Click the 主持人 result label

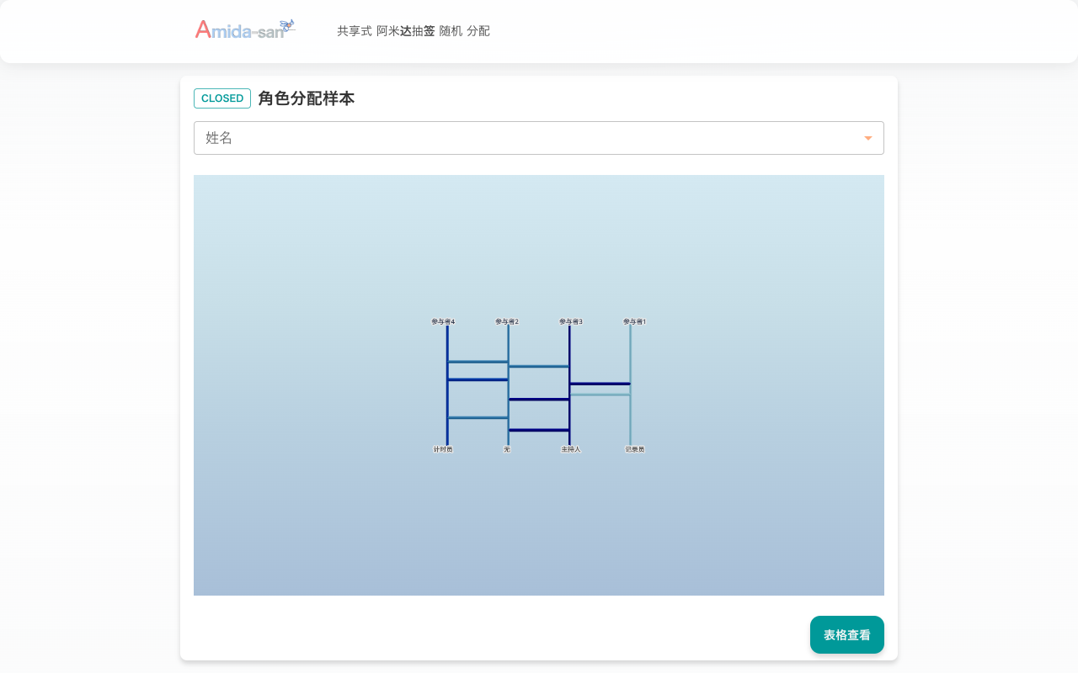571,449
